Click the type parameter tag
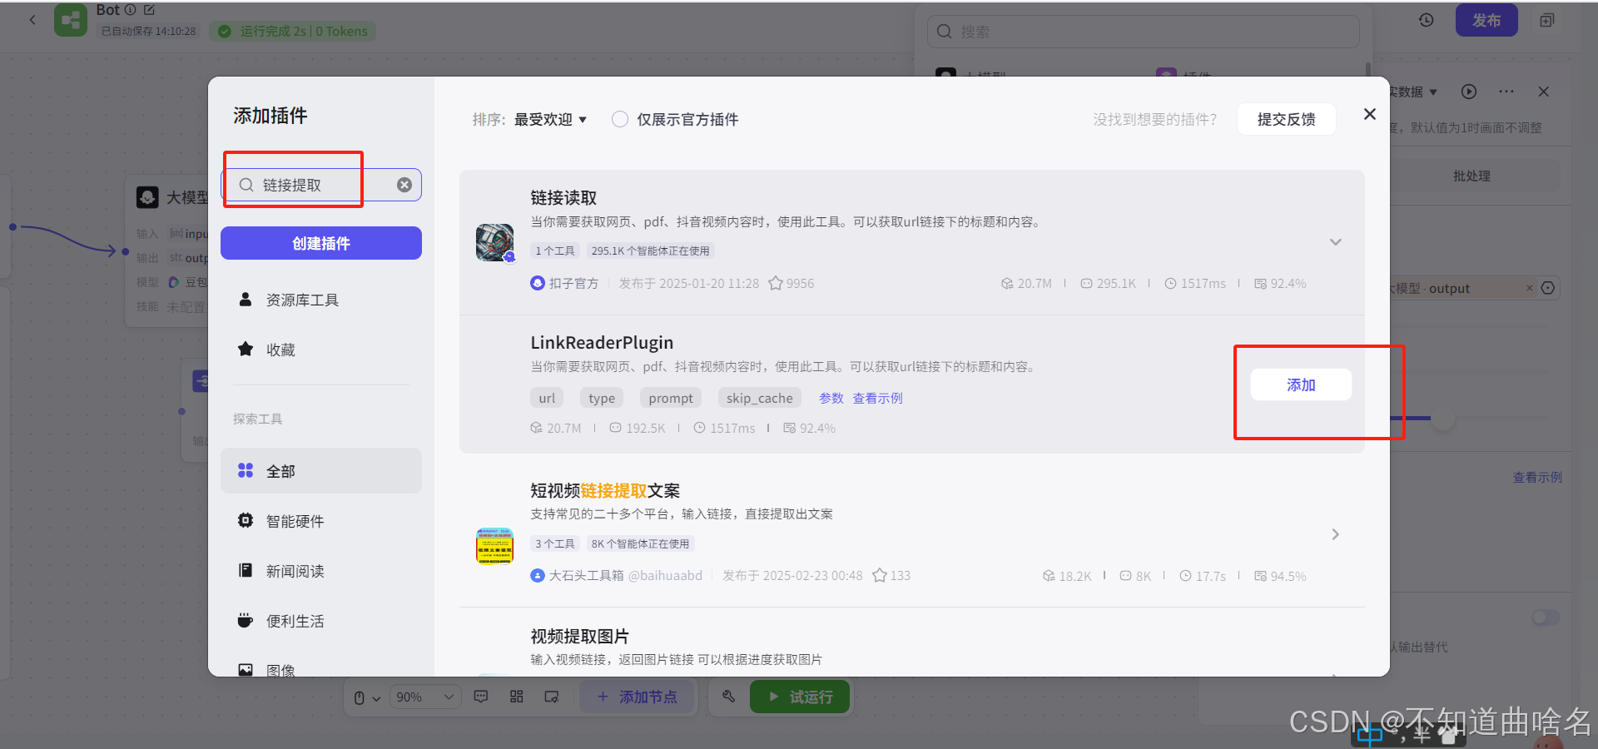This screenshot has width=1598, height=749. (602, 398)
